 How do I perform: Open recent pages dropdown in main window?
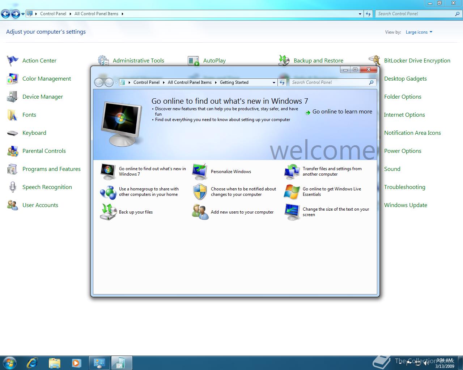tap(23, 14)
